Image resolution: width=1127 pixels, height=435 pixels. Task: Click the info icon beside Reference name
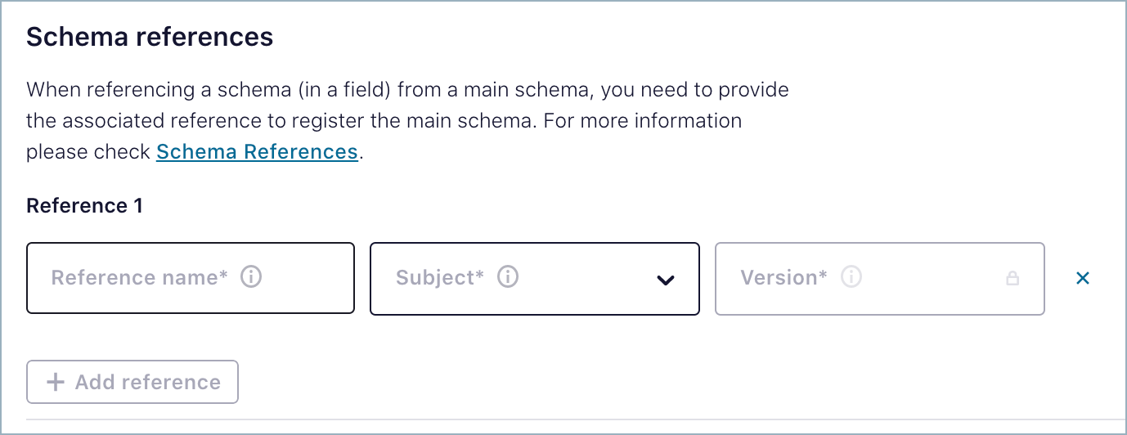pyautogui.click(x=251, y=278)
